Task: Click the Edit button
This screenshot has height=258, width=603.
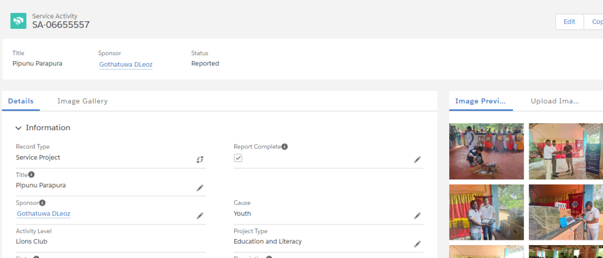Action: [x=569, y=22]
